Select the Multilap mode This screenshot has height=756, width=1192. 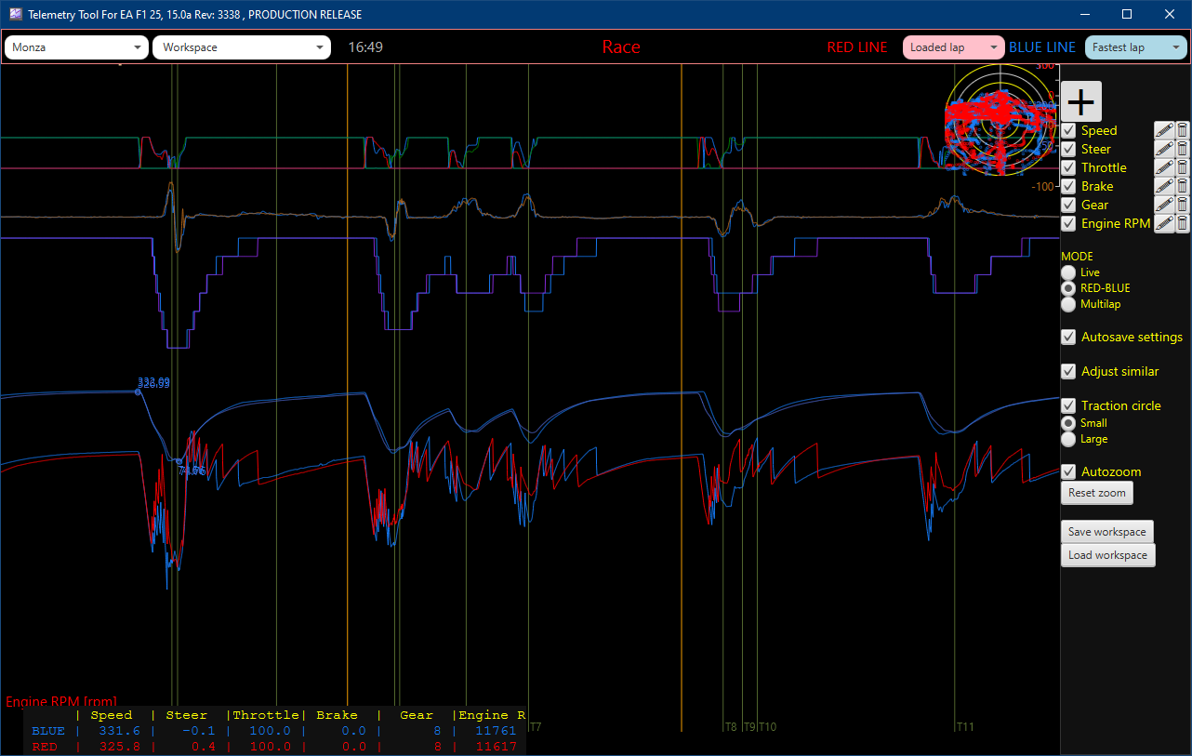1067,304
